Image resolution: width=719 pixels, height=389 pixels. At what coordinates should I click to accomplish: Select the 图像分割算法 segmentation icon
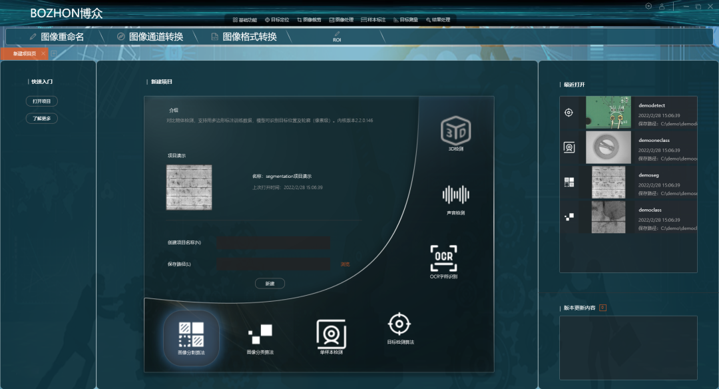[x=191, y=335]
